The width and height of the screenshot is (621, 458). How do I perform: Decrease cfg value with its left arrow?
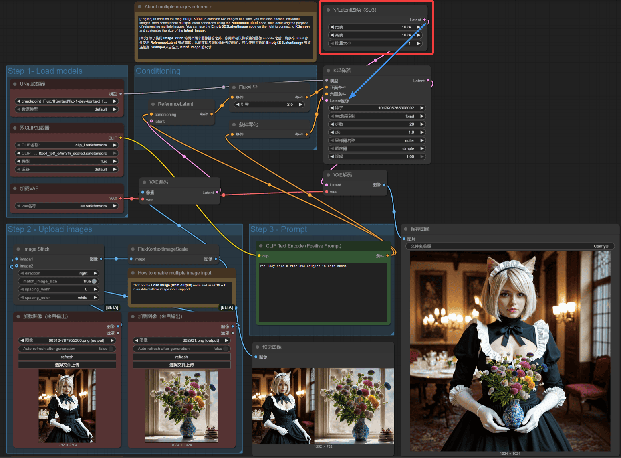(332, 132)
